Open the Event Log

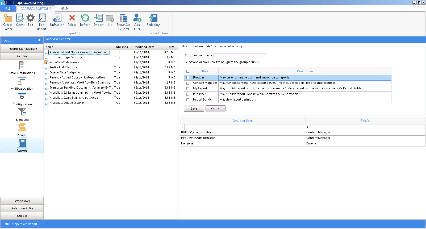click(22, 114)
